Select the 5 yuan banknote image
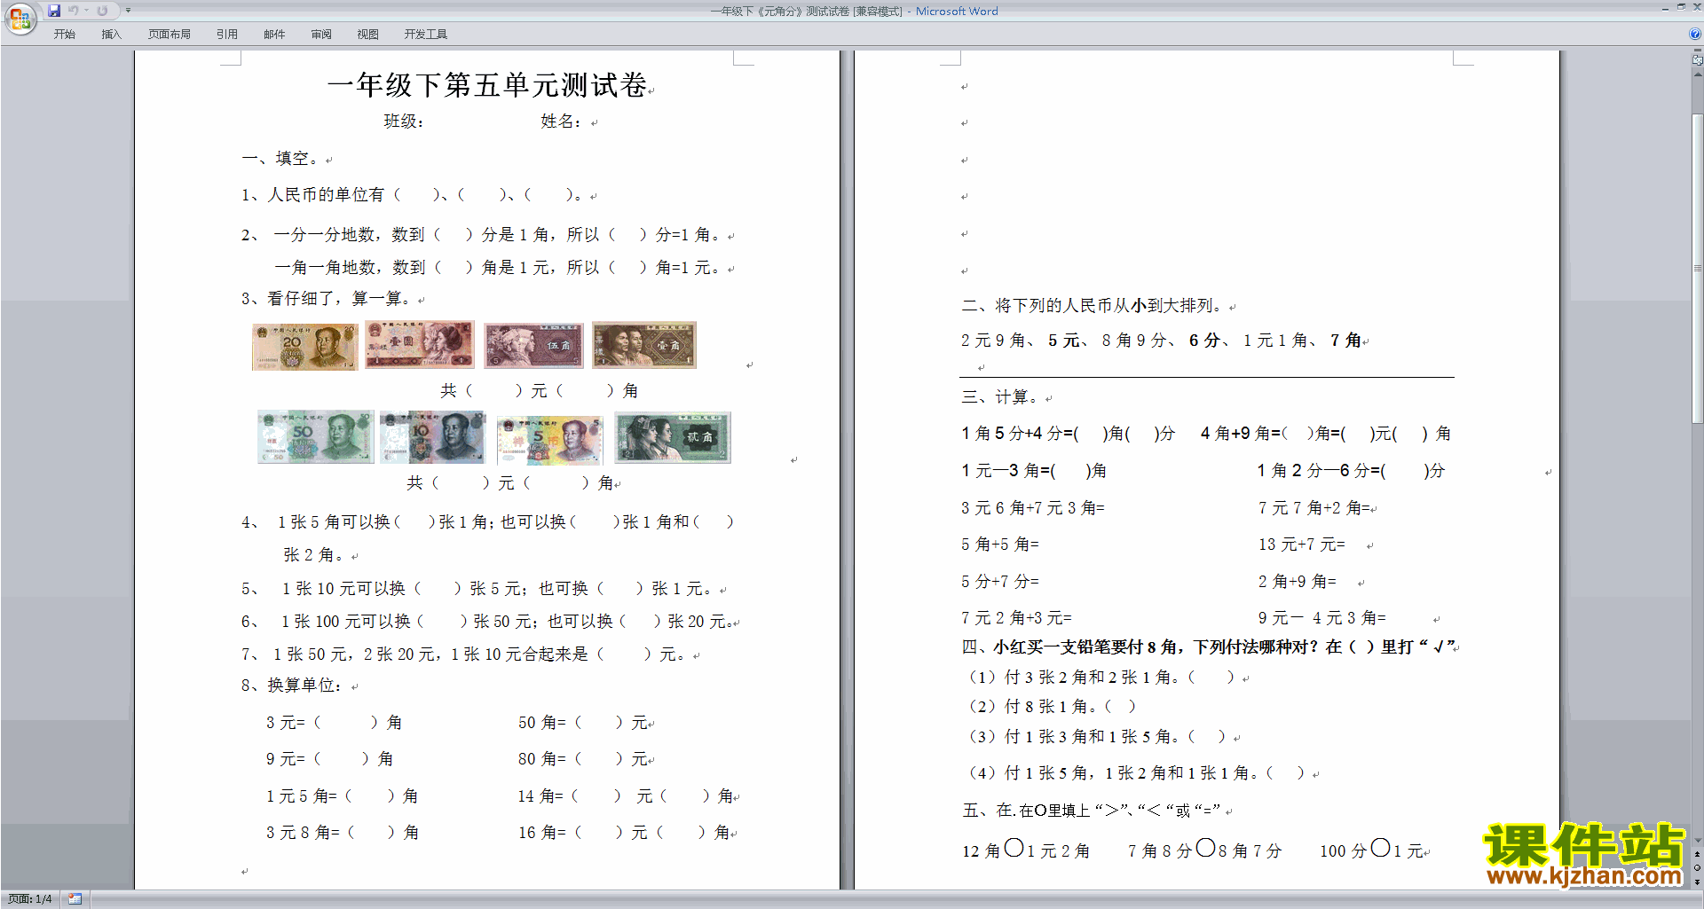 click(x=549, y=440)
